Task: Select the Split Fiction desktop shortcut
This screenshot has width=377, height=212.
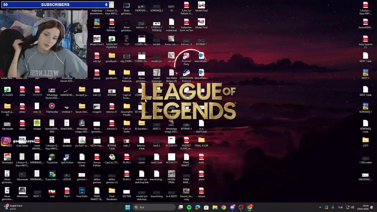Action: coord(67,159)
